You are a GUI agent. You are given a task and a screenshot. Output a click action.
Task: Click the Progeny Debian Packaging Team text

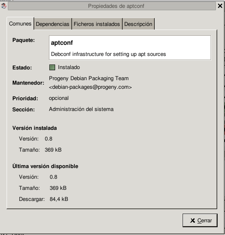89,78
